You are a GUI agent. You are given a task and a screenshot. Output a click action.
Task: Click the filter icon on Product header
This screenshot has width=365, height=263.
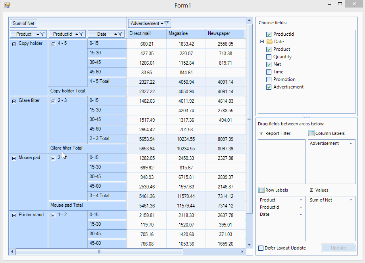pyautogui.click(x=42, y=34)
